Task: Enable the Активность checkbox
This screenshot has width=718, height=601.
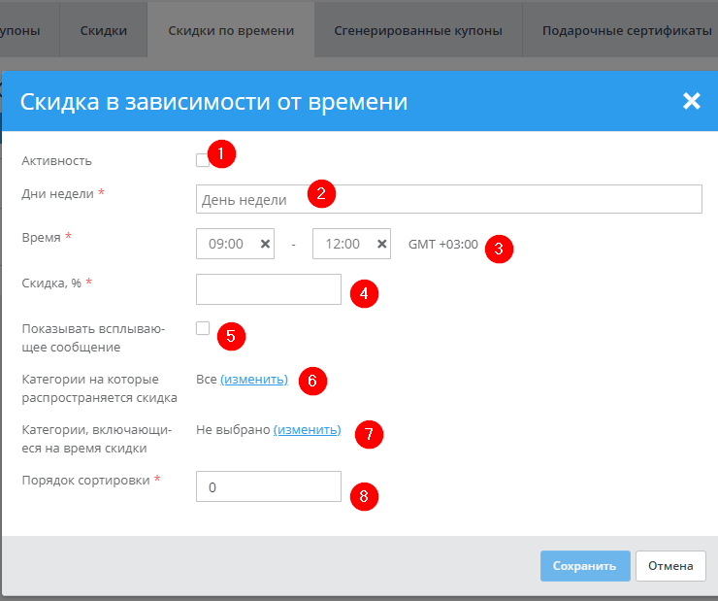Action: 202,160
